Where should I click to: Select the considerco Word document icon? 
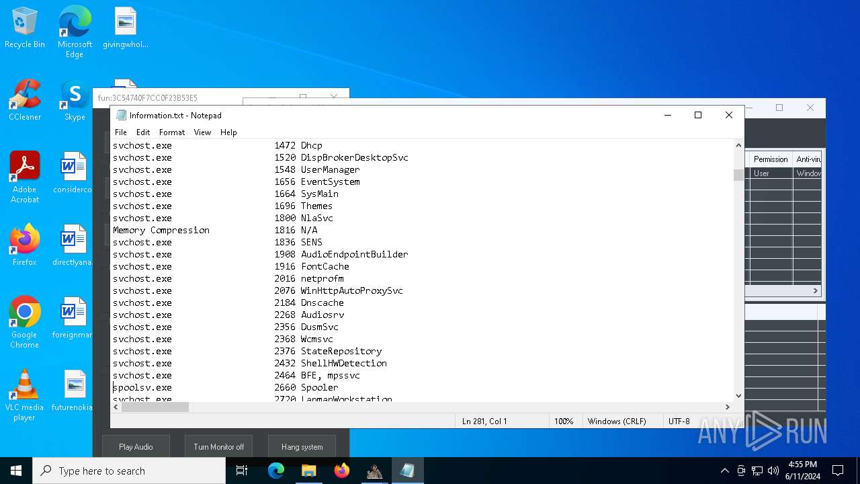click(73, 173)
